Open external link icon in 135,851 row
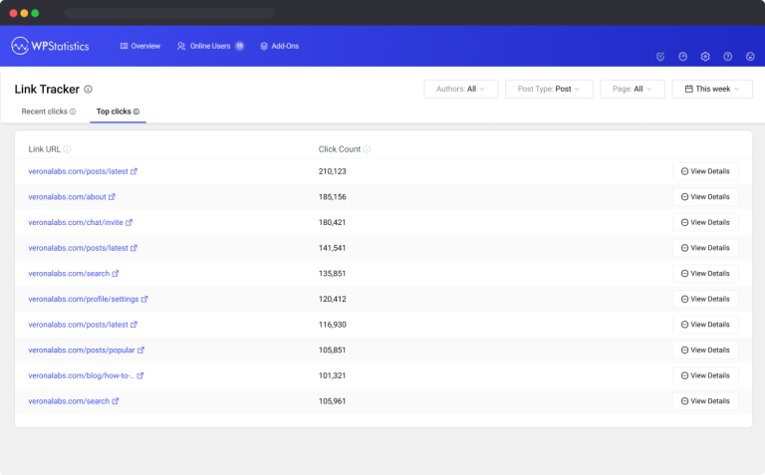 tap(116, 274)
